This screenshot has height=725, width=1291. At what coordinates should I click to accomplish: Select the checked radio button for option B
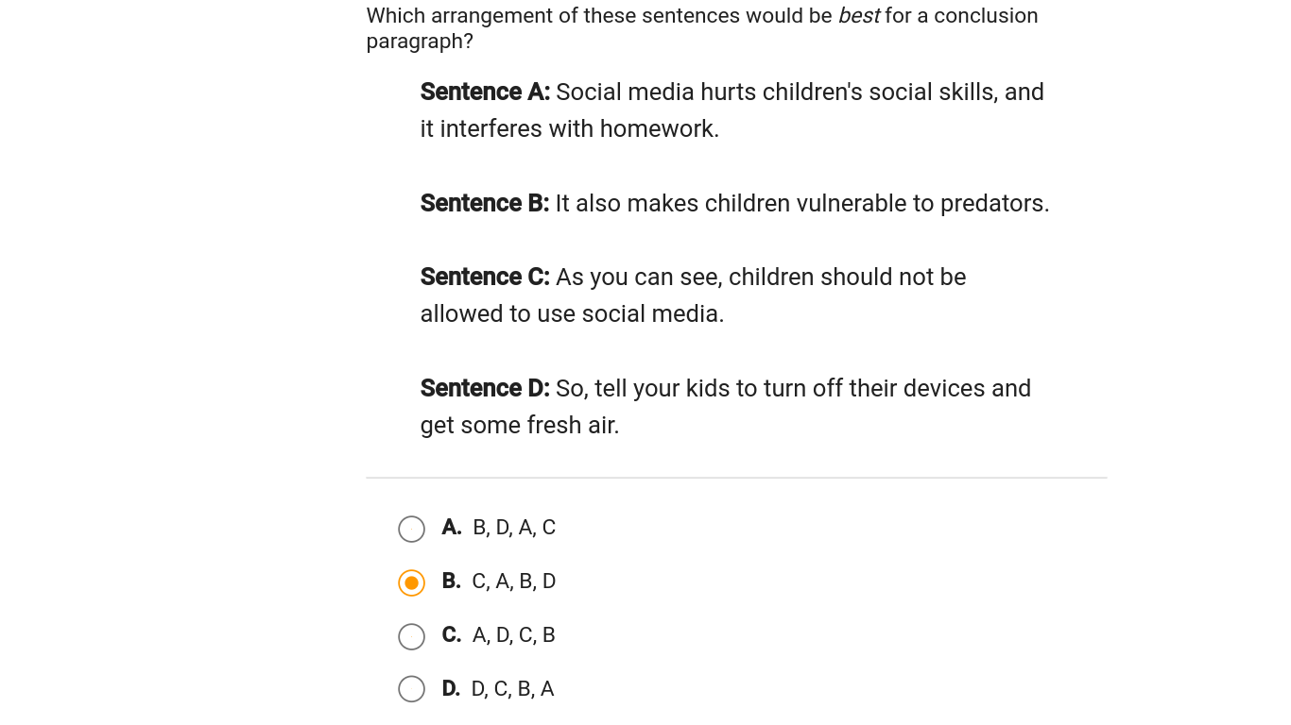click(x=411, y=582)
